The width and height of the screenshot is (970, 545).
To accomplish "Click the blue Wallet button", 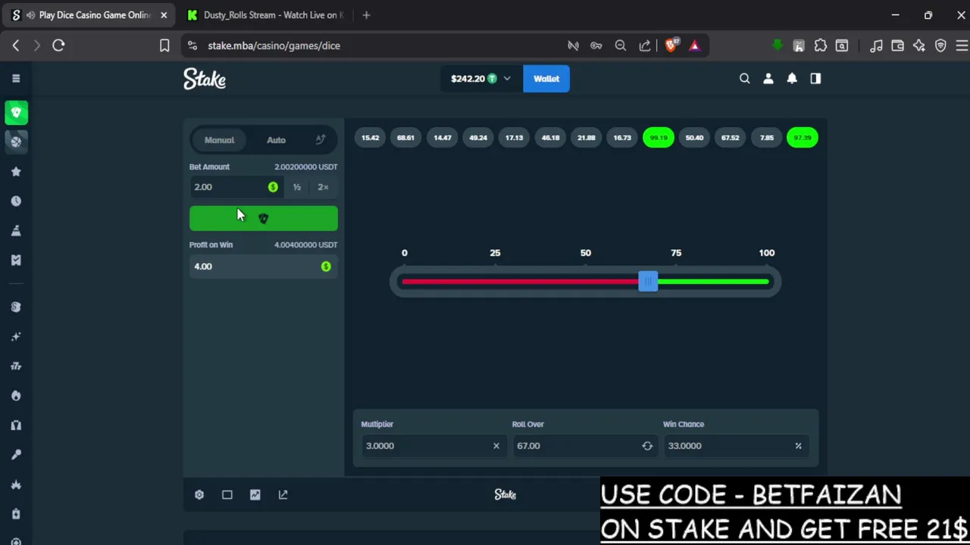I will click(546, 79).
